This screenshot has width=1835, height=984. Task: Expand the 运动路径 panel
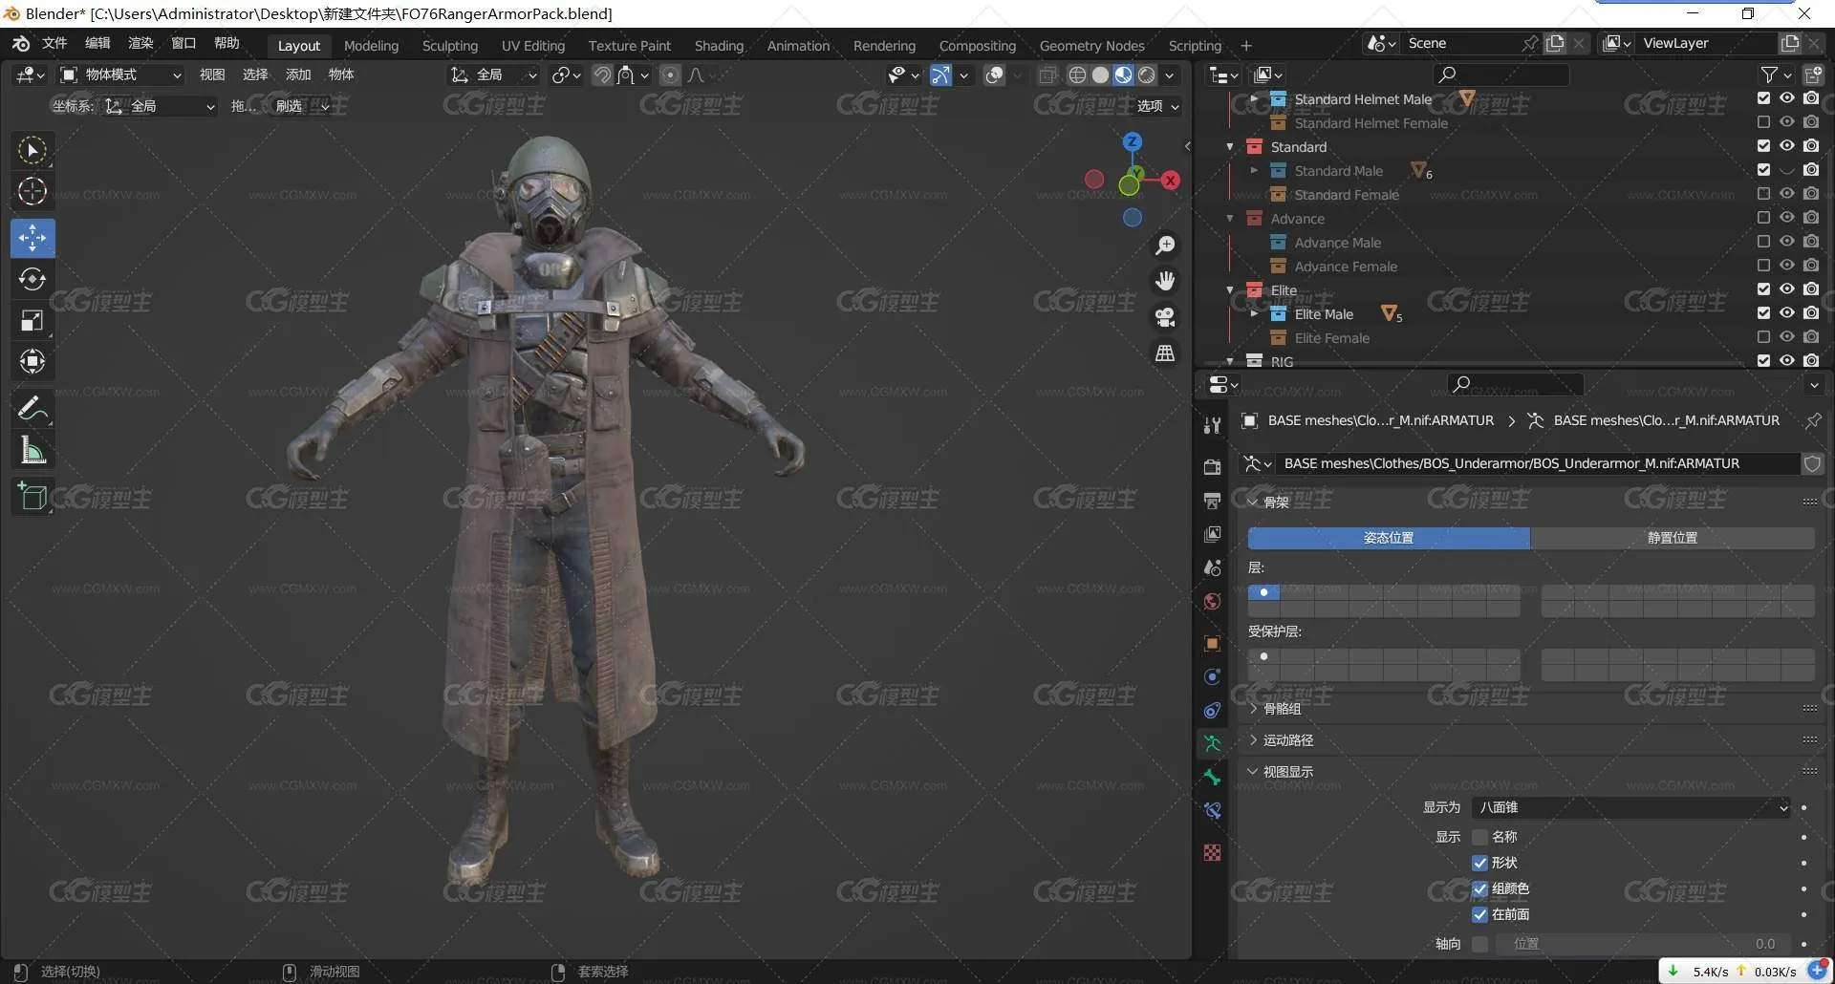click(x=1288, y=740)
